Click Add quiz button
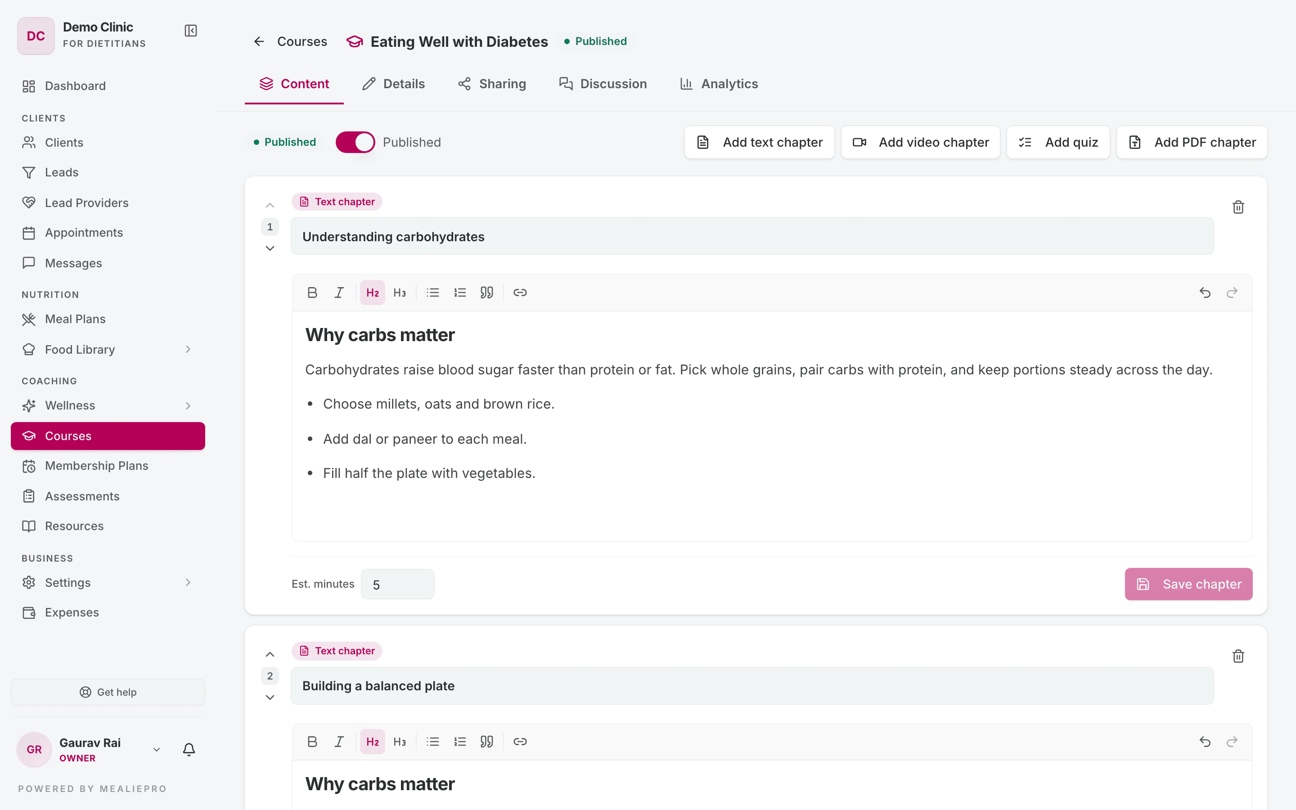1296x810 pixels. [1058, 142]
